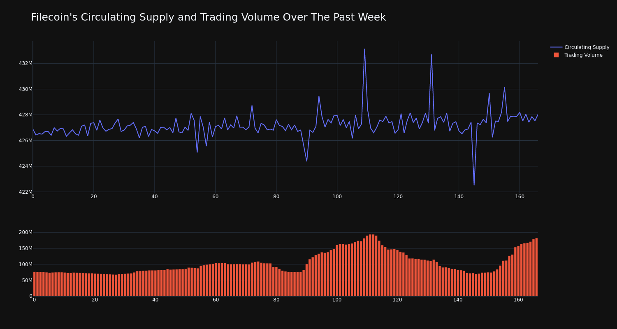Click the 80 tick on supply x-axis

276,197
